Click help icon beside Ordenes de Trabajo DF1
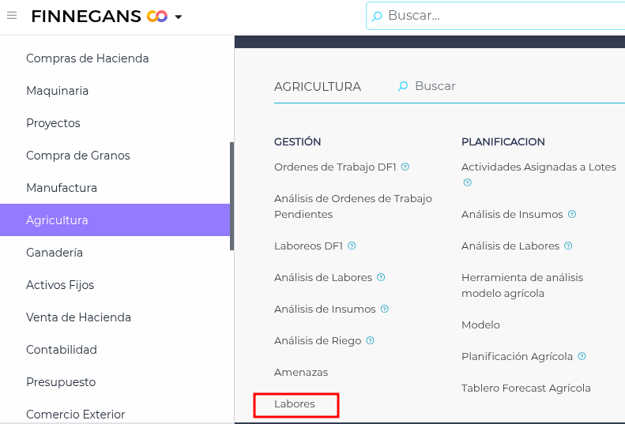This screenshot has height=424, width=625. [405, 167]
